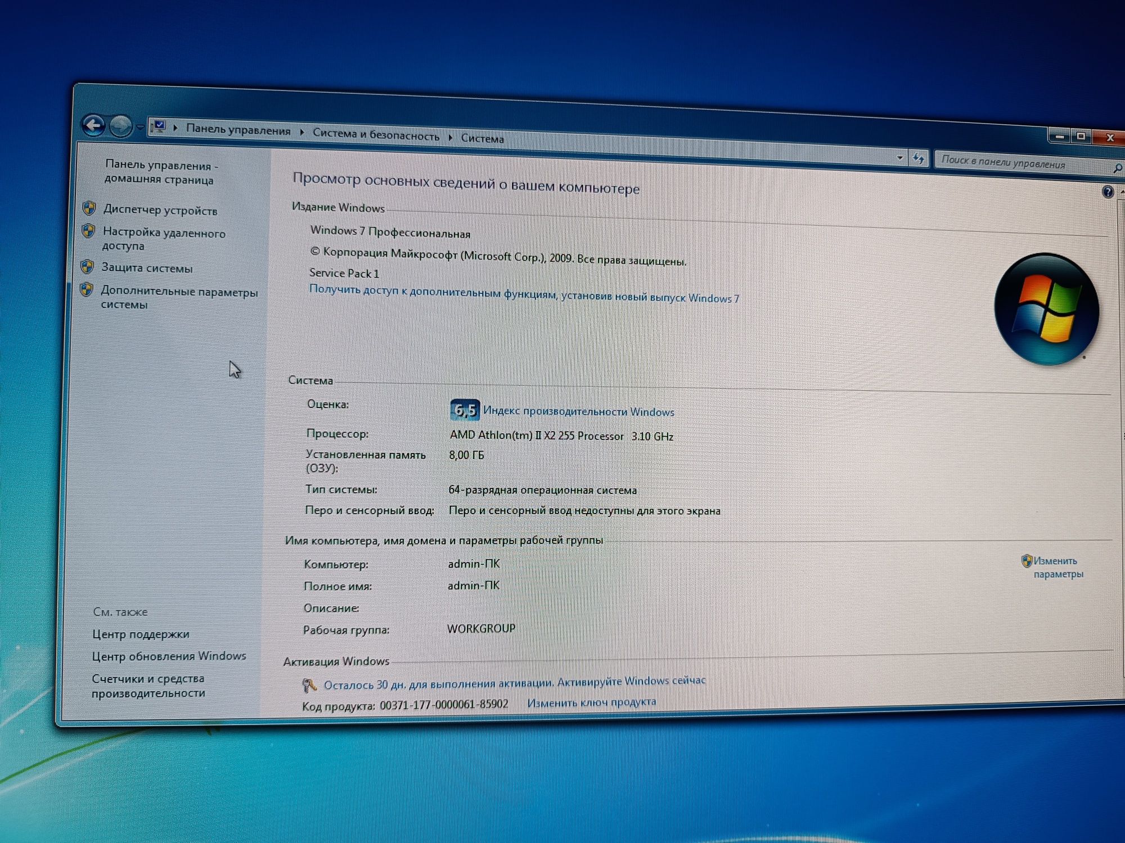1125x843 pixels.
Task: Minimize the System window
Action: tap(1060, 136)
